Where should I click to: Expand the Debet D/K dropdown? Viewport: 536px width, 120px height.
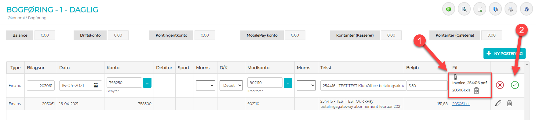click(231, 86)
